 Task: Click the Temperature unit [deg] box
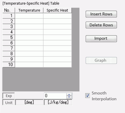[29, 102]
